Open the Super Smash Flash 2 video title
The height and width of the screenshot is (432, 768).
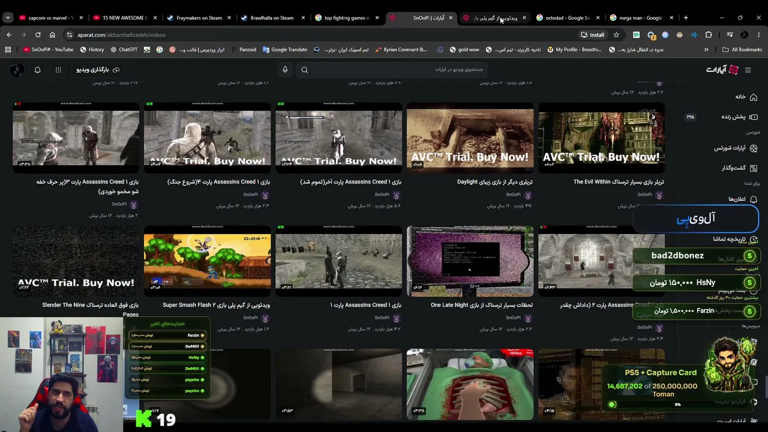point(216,305)
